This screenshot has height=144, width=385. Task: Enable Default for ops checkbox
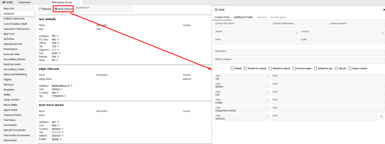pos(316,69)
